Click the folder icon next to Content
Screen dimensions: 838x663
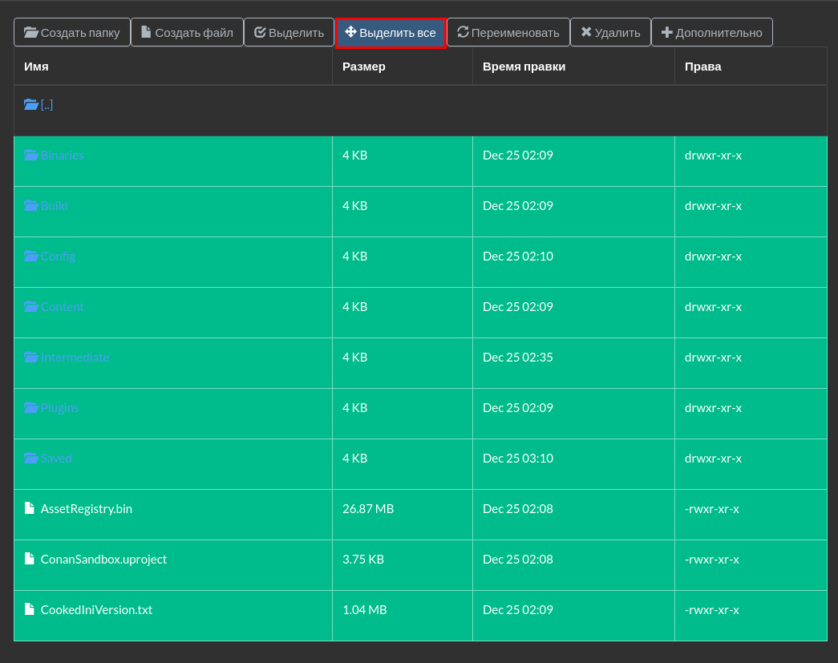31,307
